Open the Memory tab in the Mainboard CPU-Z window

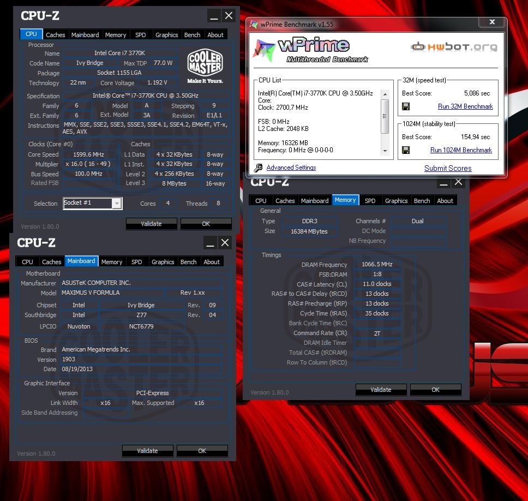click(x=112, y=262)
